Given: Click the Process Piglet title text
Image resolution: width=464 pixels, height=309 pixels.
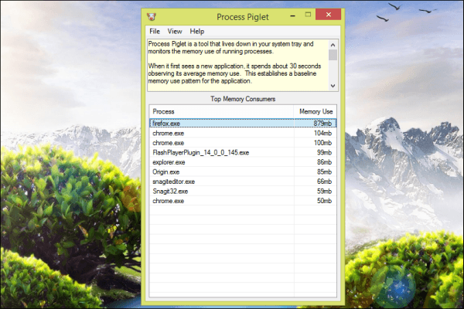Looking at the screenshot, I should tap(243, 17).
